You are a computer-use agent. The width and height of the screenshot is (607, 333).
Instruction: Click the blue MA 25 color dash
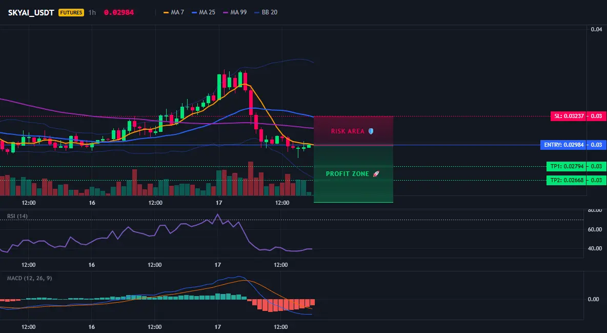pos(194,12)
